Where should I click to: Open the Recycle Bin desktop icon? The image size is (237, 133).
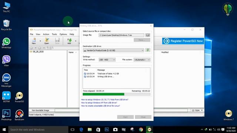pos(6,25)
